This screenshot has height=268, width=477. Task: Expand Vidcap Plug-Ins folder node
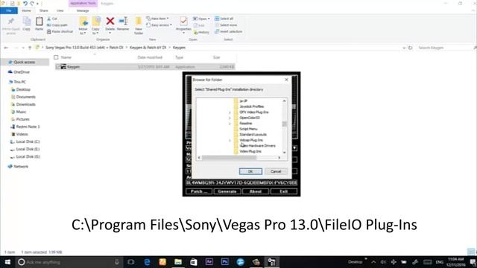click(230, 141)
